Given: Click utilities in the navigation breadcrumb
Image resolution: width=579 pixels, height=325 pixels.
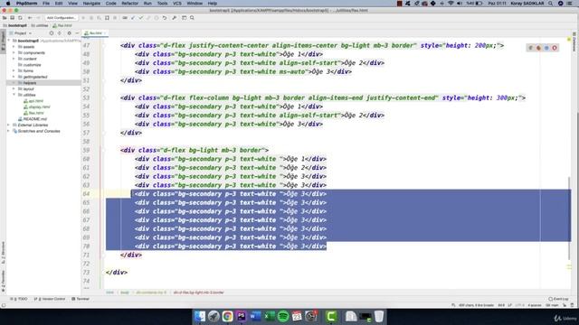Looking at the screenshot, I should click(x=40, y=25).
